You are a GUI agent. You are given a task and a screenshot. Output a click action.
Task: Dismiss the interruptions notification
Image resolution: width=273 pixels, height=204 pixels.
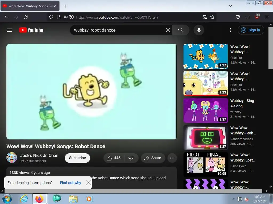(x=89, y=183)
